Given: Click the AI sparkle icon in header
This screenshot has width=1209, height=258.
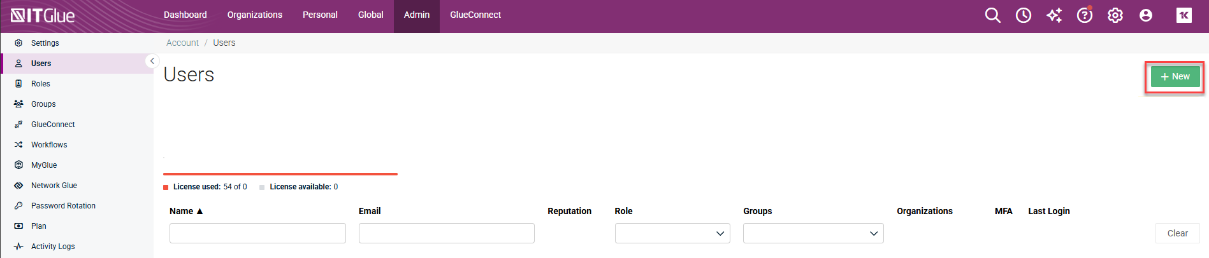Looking at the screenshot, I should [1054, 15].
